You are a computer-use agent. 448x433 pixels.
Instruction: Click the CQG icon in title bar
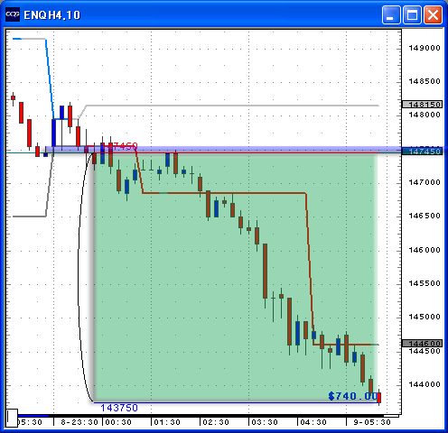click(x=13, y=14)
